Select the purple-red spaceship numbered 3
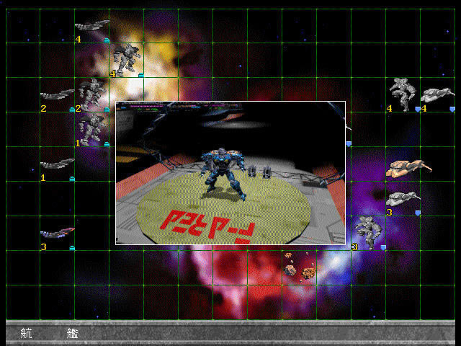The width and height of the screenshot is (461, 346). click(57, 232)
